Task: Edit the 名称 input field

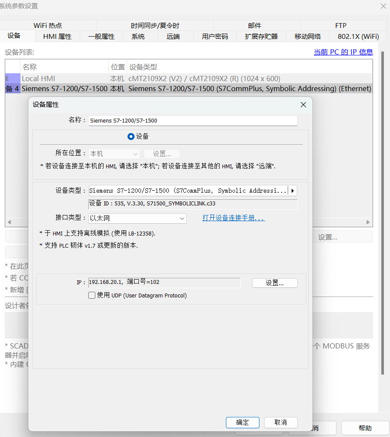Action: 193,120
